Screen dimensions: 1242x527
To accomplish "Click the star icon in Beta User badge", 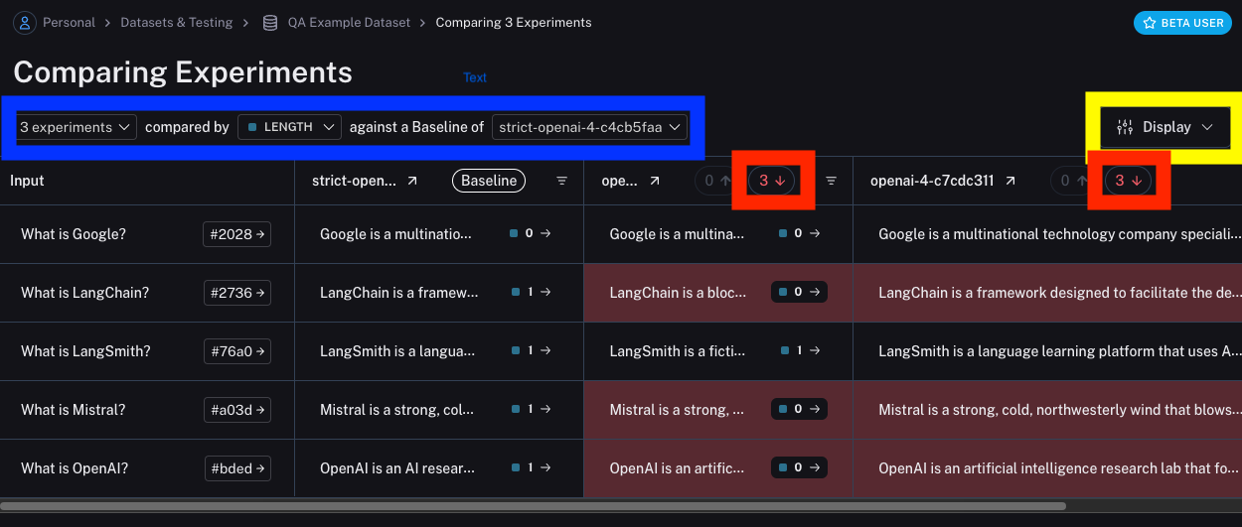I will (x=1149, y=23).
